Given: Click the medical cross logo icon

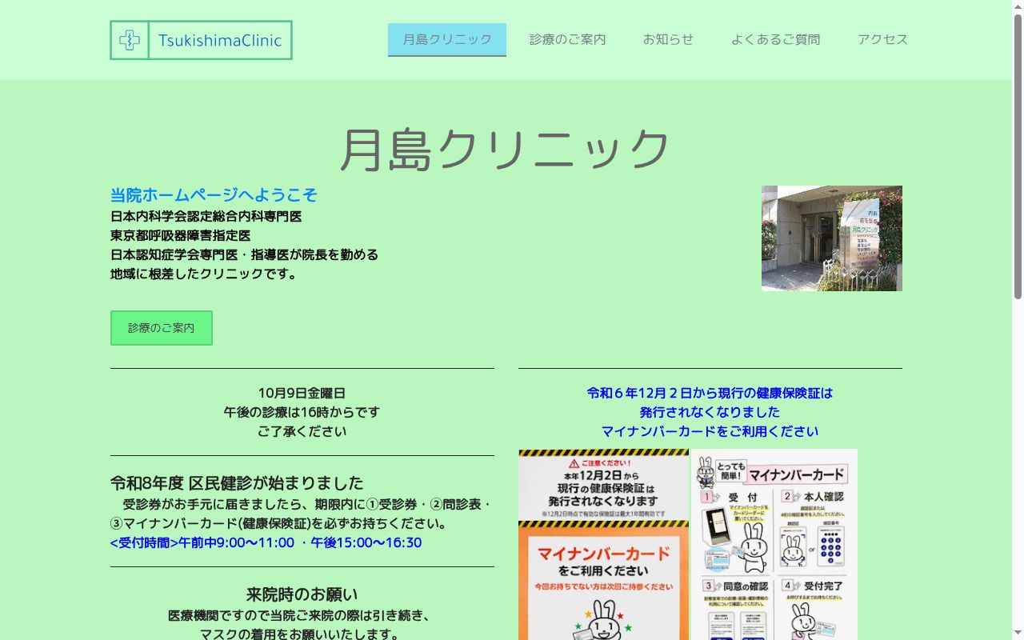Looking at the screenshot, I should 130,40.
